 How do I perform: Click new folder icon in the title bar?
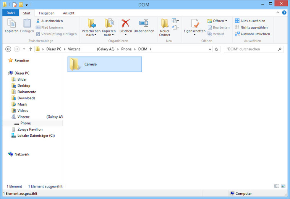pos(21,5)
